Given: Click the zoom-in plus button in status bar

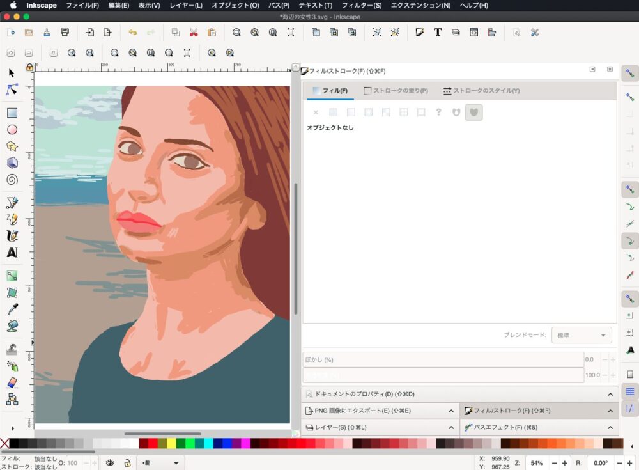Looking at the screenshot, I should (564, 463).
